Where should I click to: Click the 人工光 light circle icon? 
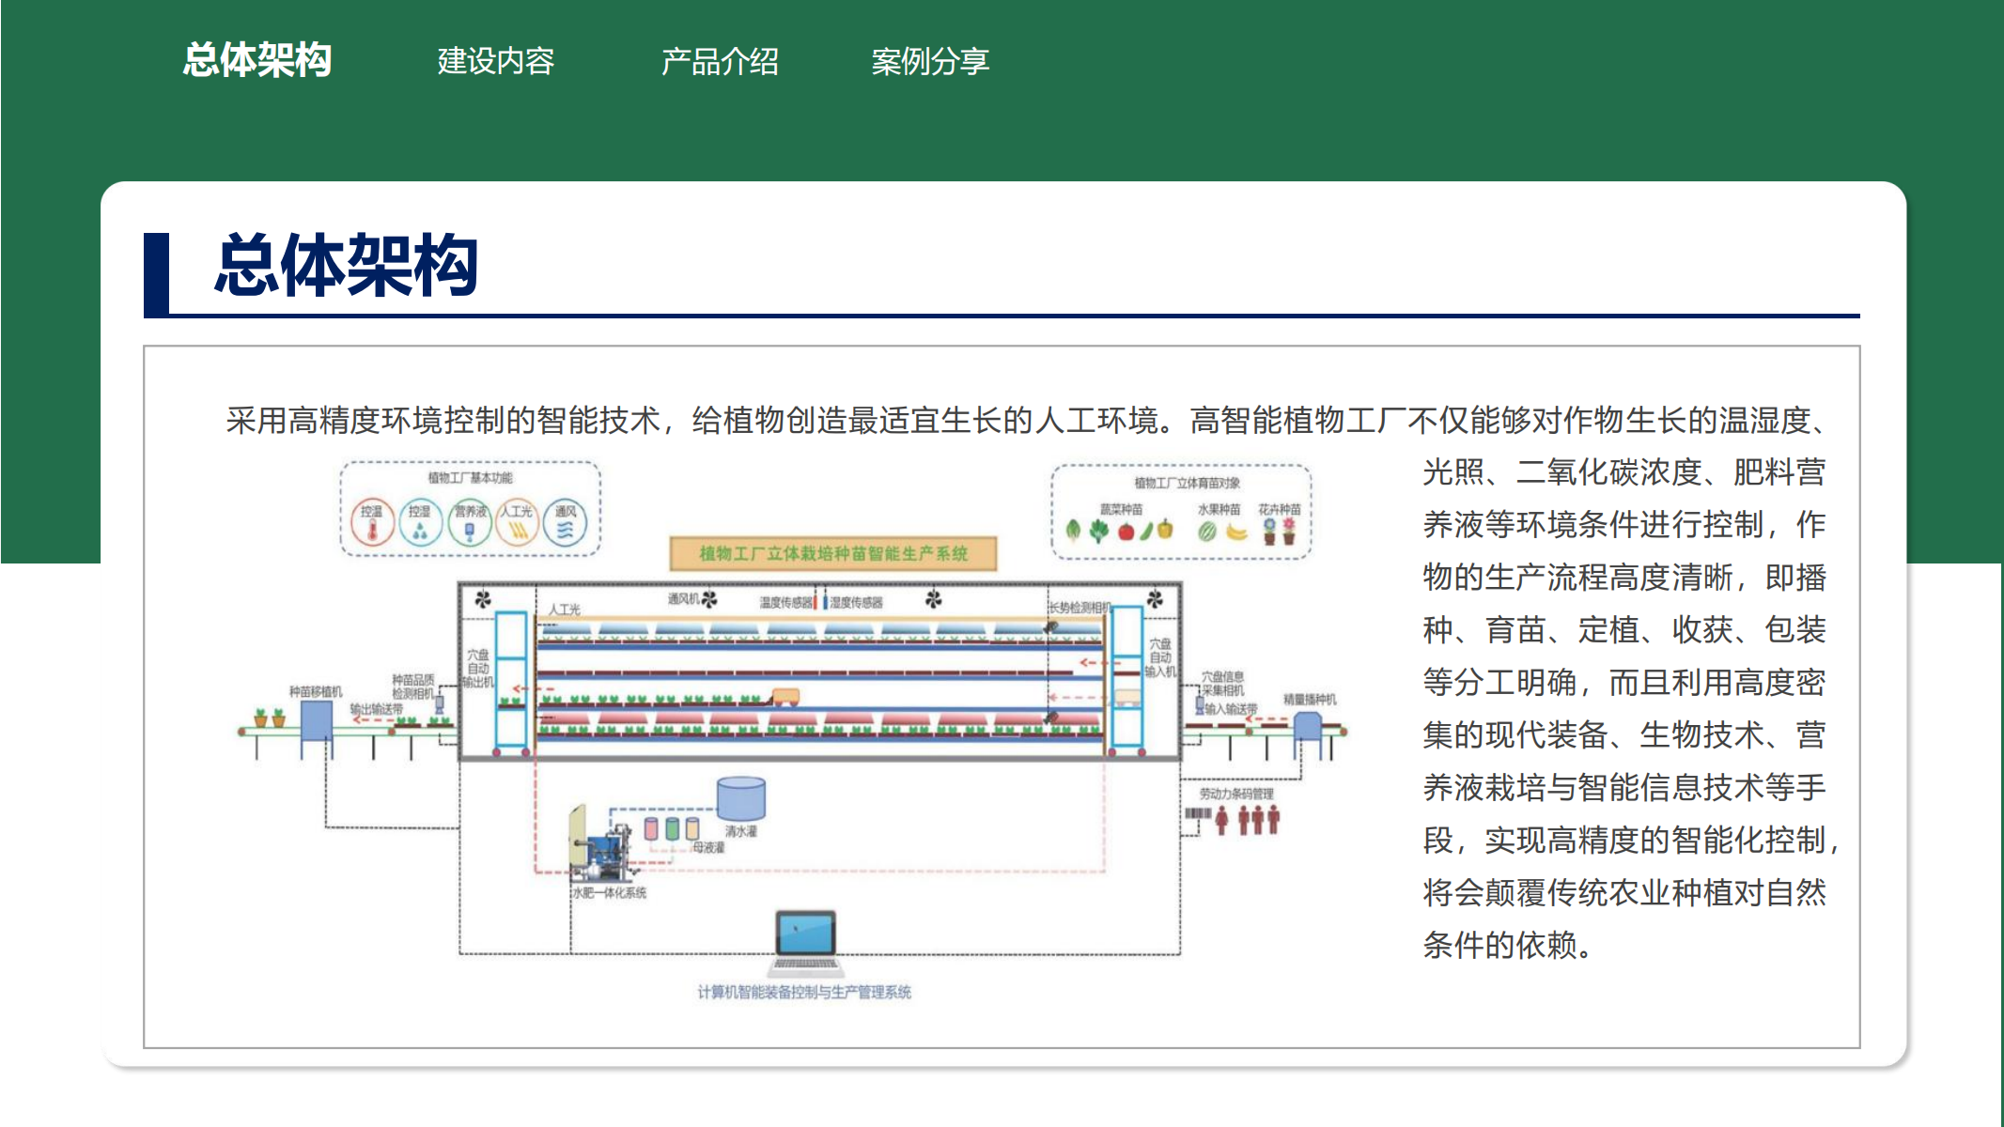pos(517,523)
